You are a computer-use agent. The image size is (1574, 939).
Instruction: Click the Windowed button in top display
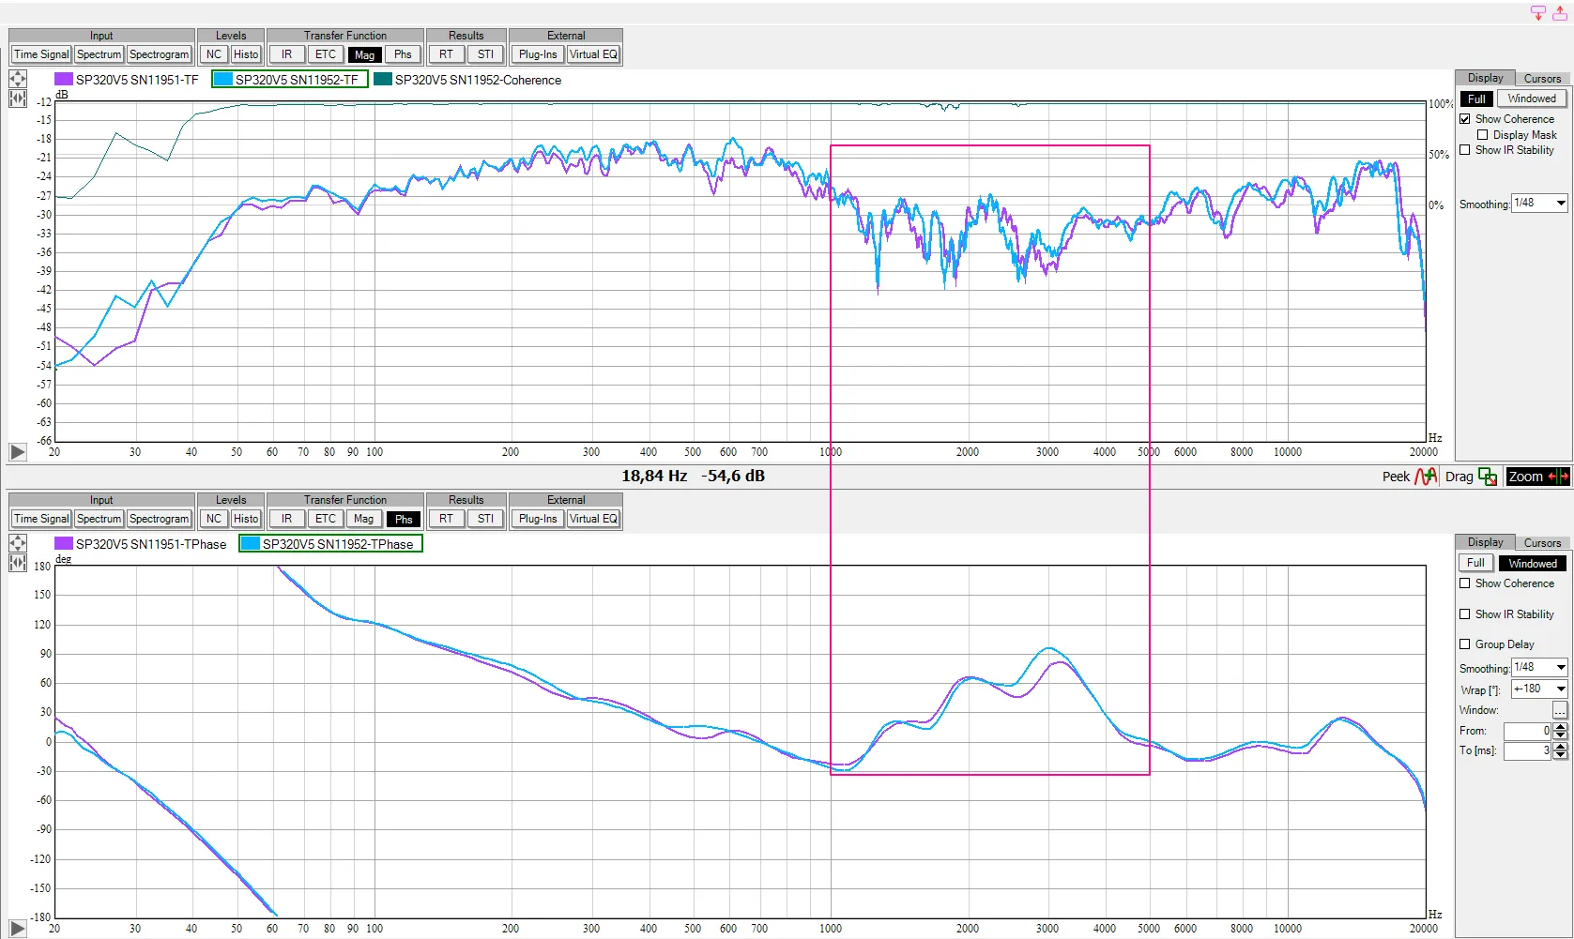coord(1532,98)
